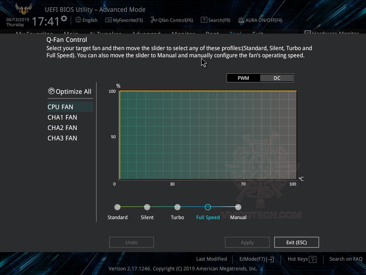
Task: Click the globe icon for language
Action: pyautogui.click(x=78, y=20)
